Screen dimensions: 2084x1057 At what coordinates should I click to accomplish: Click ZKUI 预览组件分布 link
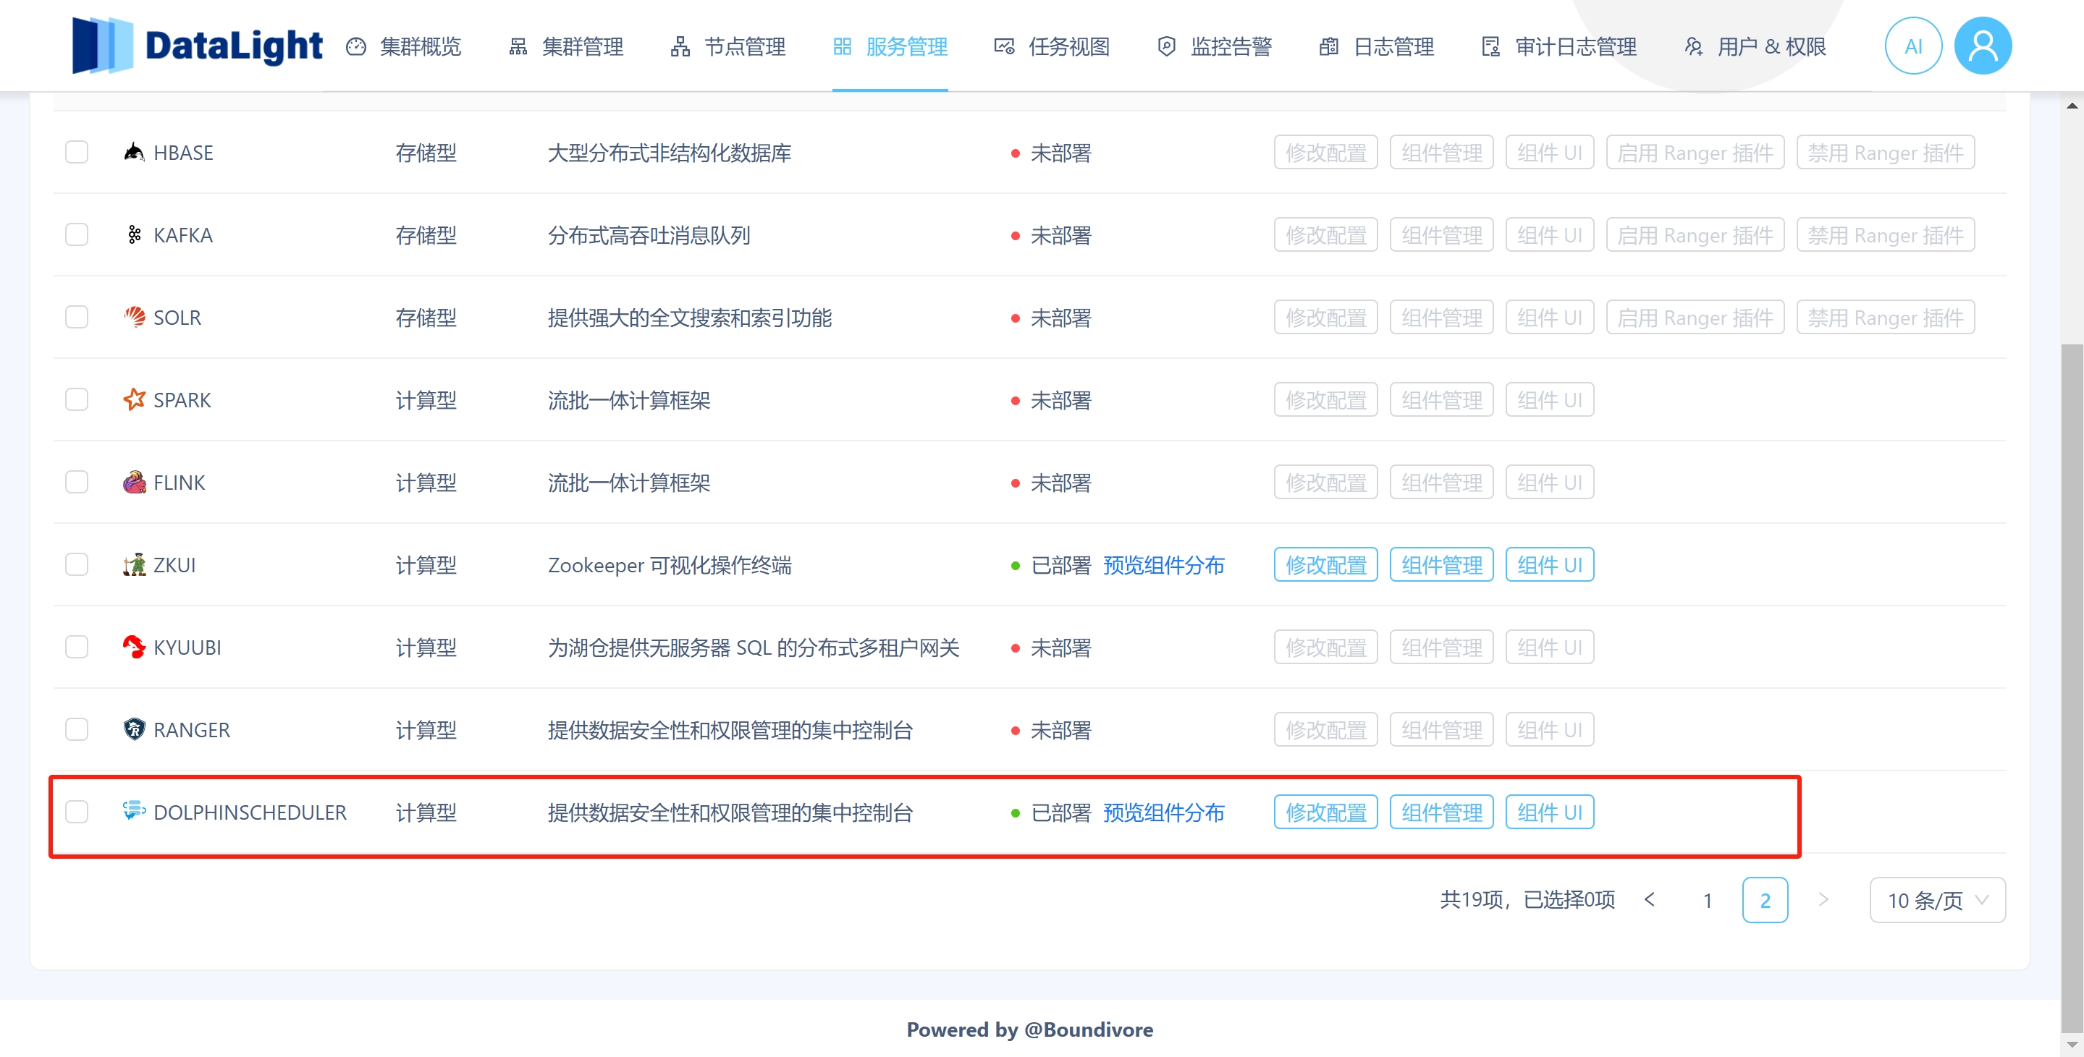click(1163, 564)
